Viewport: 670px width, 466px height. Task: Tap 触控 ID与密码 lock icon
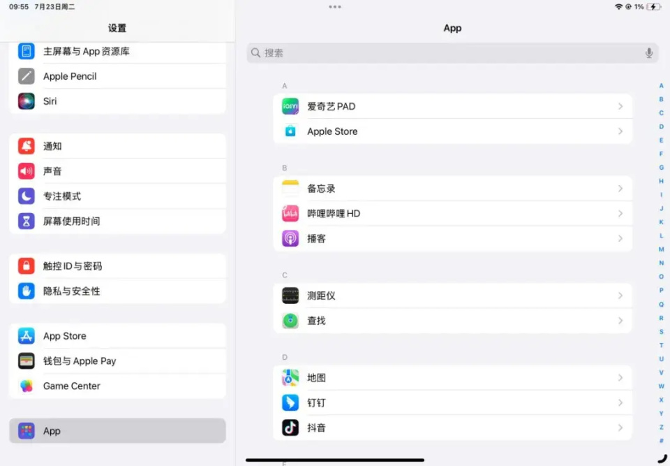coord(26,266)
